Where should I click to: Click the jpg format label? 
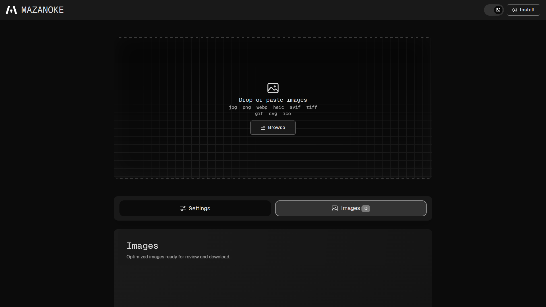click(233, 107)
